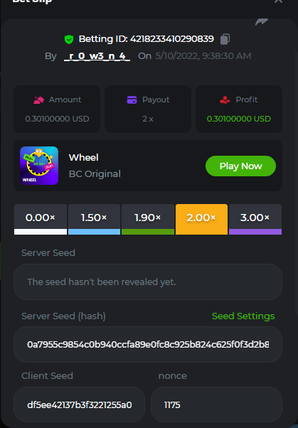Click the nonce field showing 1175
The height and width of the screenshot is (428, 298).
tap(216, 405)
